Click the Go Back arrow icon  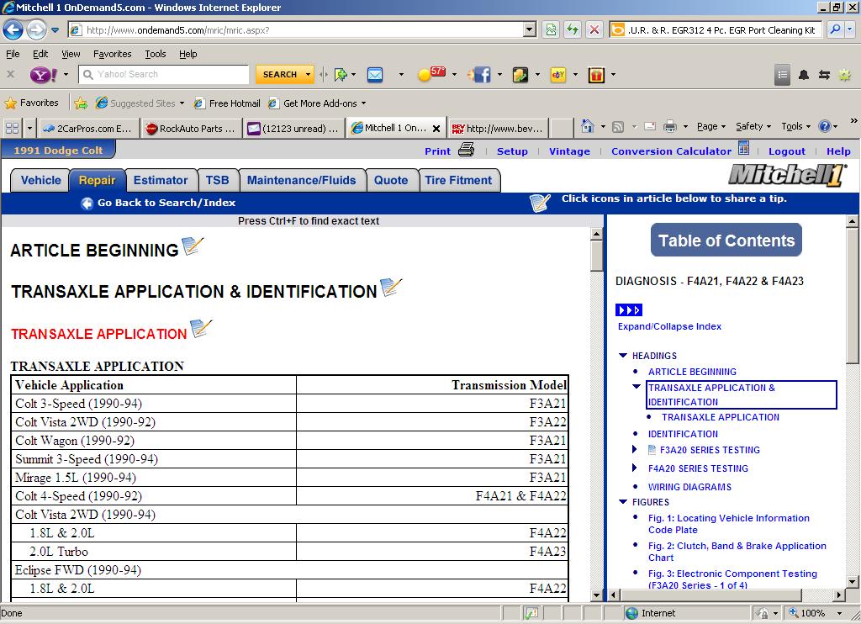coord(87,204)
